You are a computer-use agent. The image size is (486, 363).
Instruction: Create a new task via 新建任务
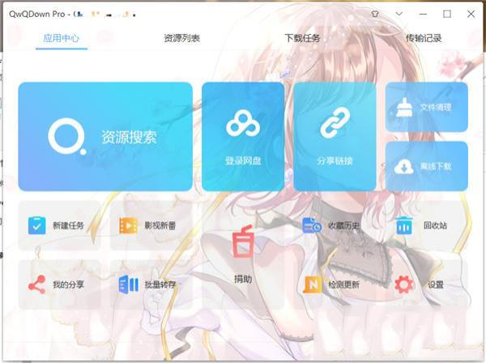(58, 225)
